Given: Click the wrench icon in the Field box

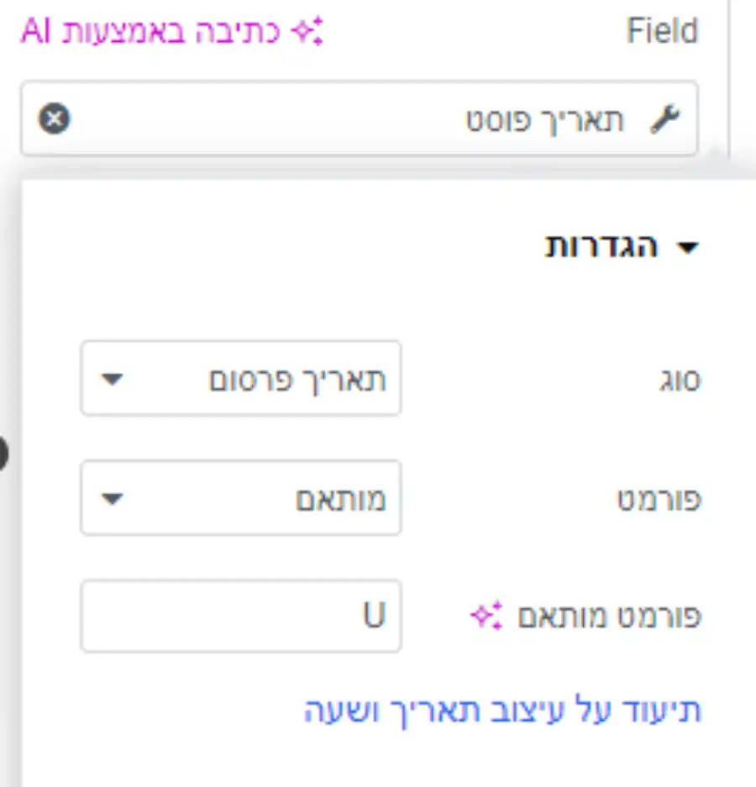Looking at the screenshot, I should (x=664, y=119).
